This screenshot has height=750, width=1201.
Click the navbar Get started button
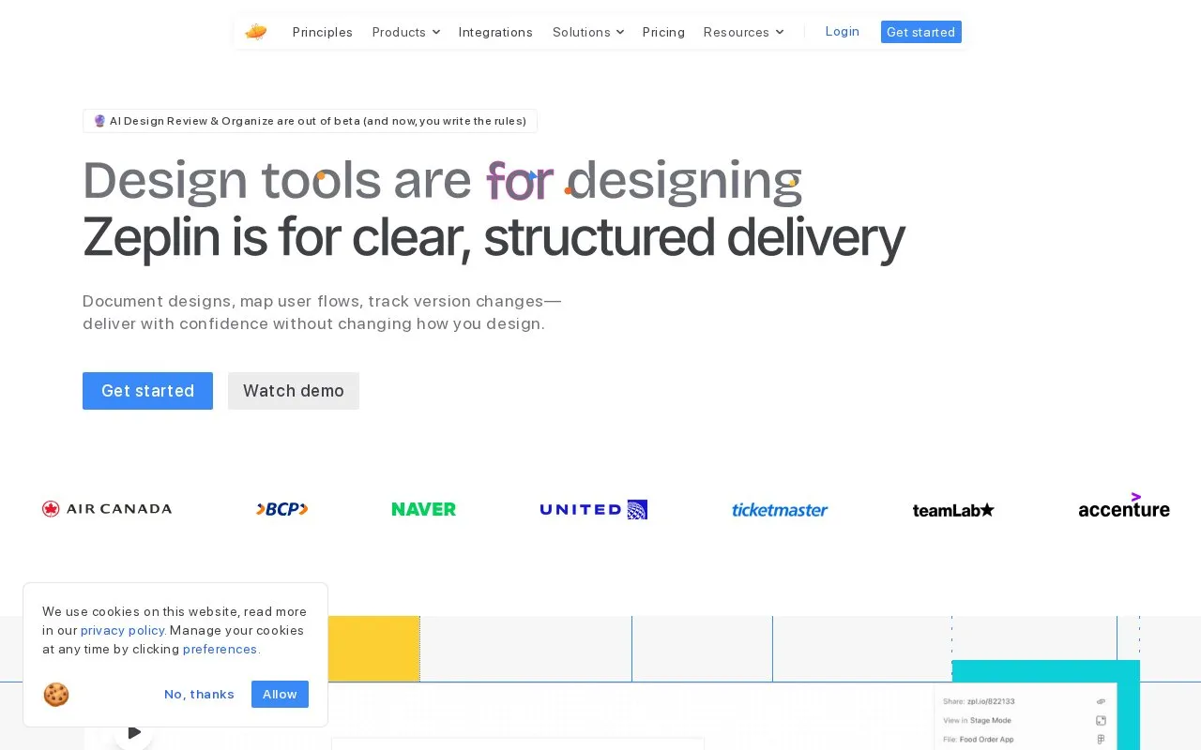tap(921, 32)
